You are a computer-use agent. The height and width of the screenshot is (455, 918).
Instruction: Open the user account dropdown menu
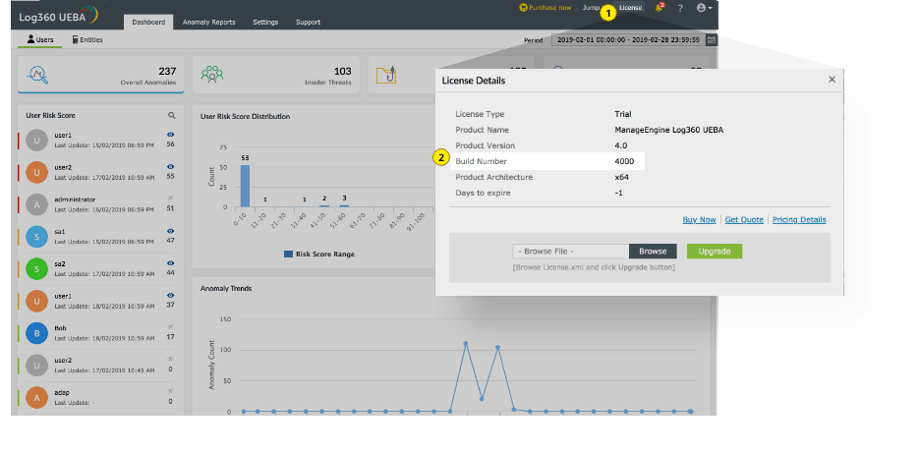tap(705, 8)
